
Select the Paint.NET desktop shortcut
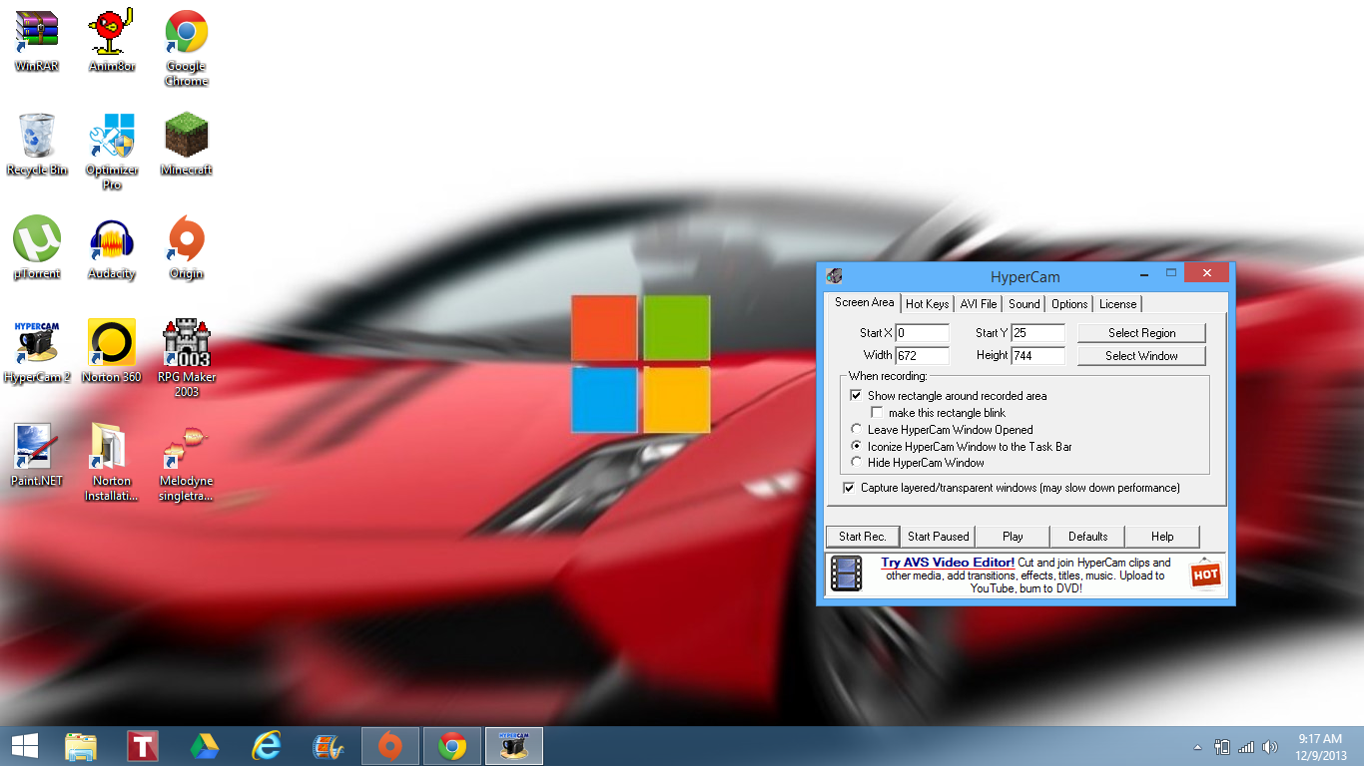(37, 455)
